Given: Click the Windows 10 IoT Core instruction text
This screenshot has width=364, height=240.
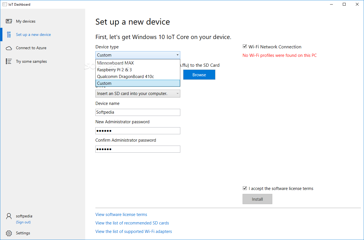Looking at the screenshot, I should 163,37.
